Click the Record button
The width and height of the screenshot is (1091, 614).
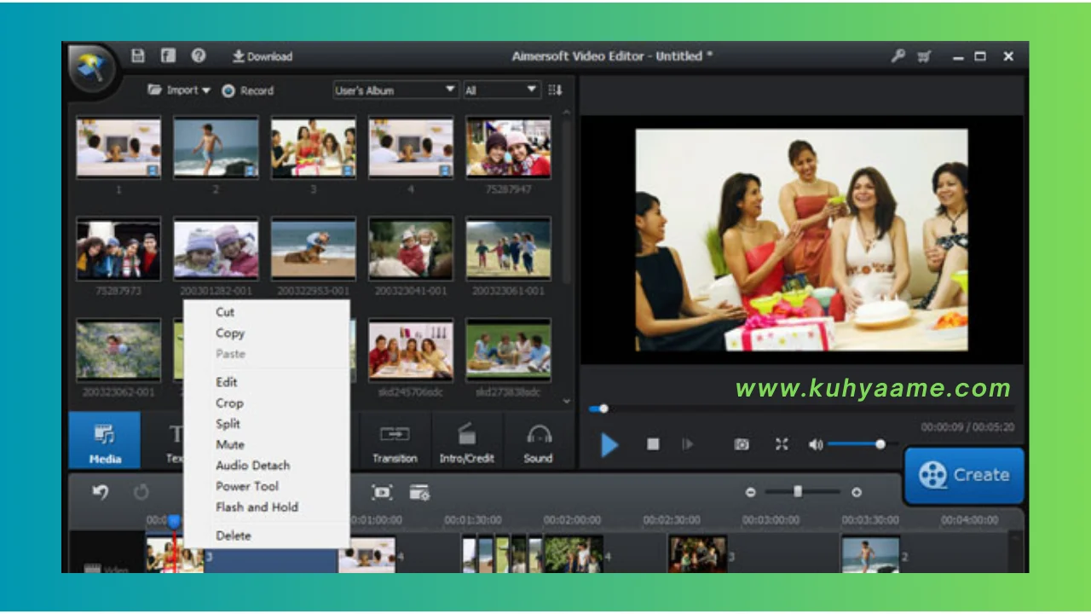click(x=247, y=90)
